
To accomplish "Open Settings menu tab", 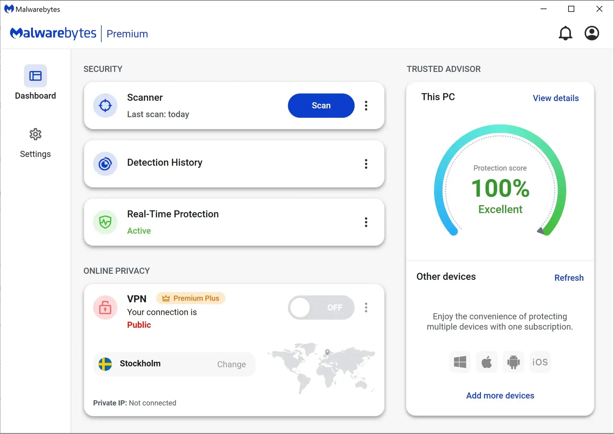I will click(35, 142).
